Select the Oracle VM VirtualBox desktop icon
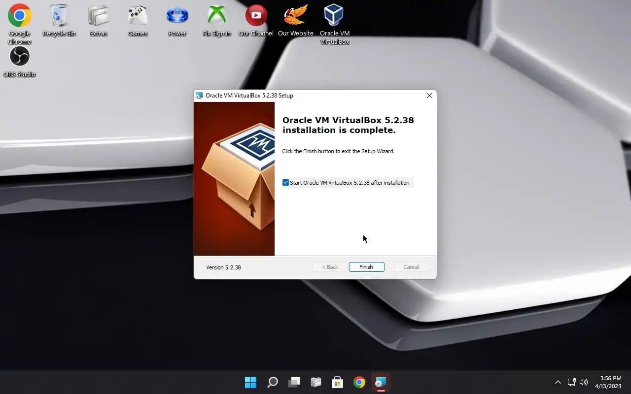Viewport: 631px width, 394px height. tap(335, 24)
